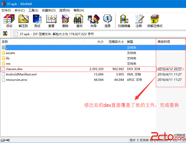Click the lib folder icon
The image size is (186, 143).
coord(3,58)
